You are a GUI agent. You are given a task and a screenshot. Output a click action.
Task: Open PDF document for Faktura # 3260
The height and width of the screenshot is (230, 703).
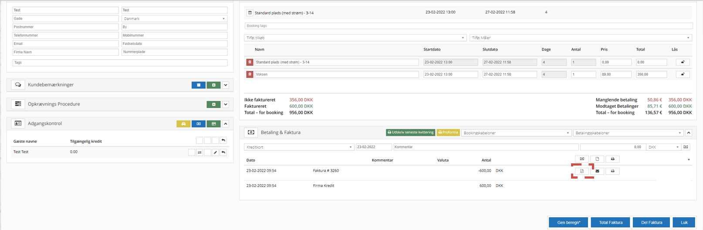[582, 171]
